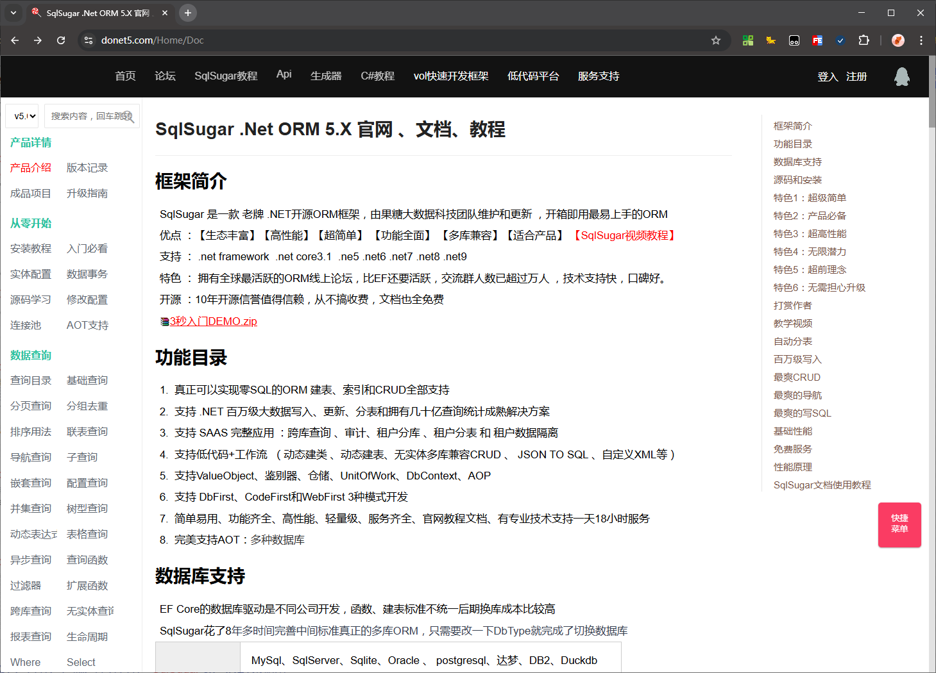The image size is (936, 673).
Task: Open SqlSugar教程 in the navigation
Action: coord(226,76)
